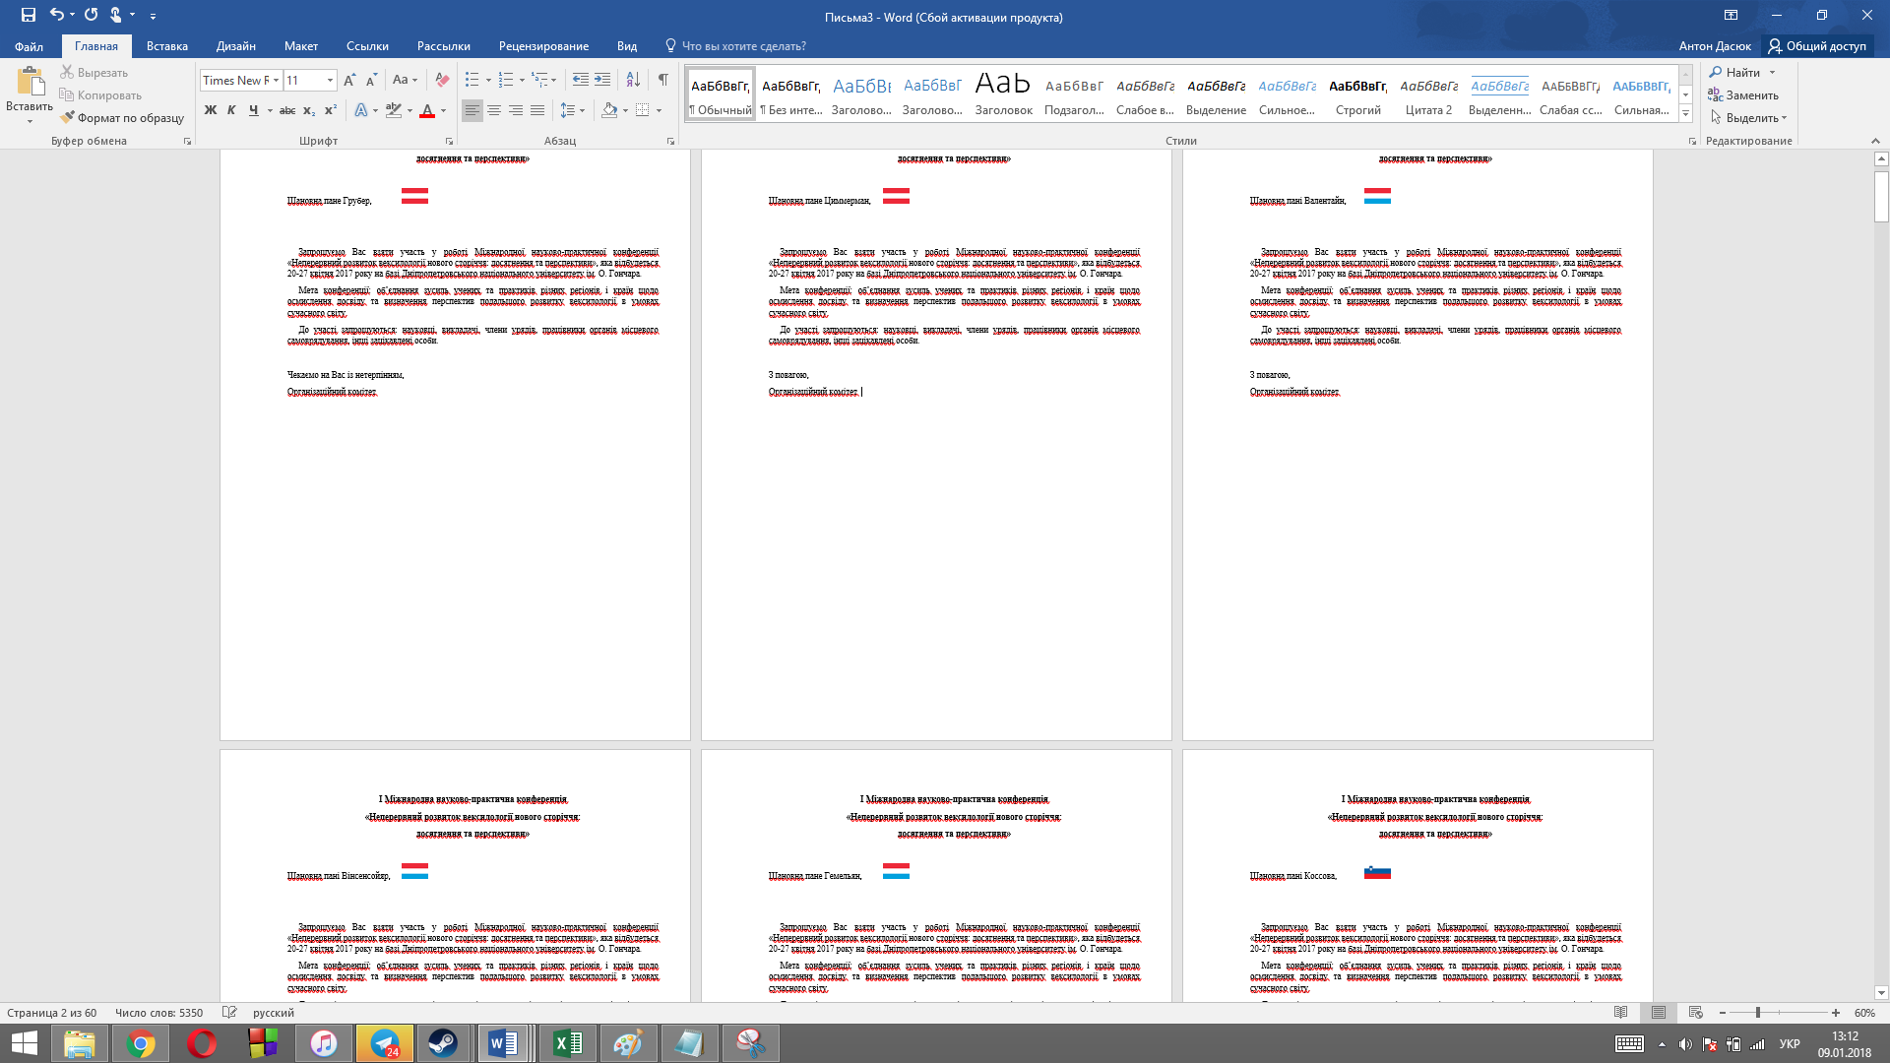Viewport: 1890px width, 1063px height.
Task: Clear all formatting with eraser icon
Action: (x=442, y=80)
